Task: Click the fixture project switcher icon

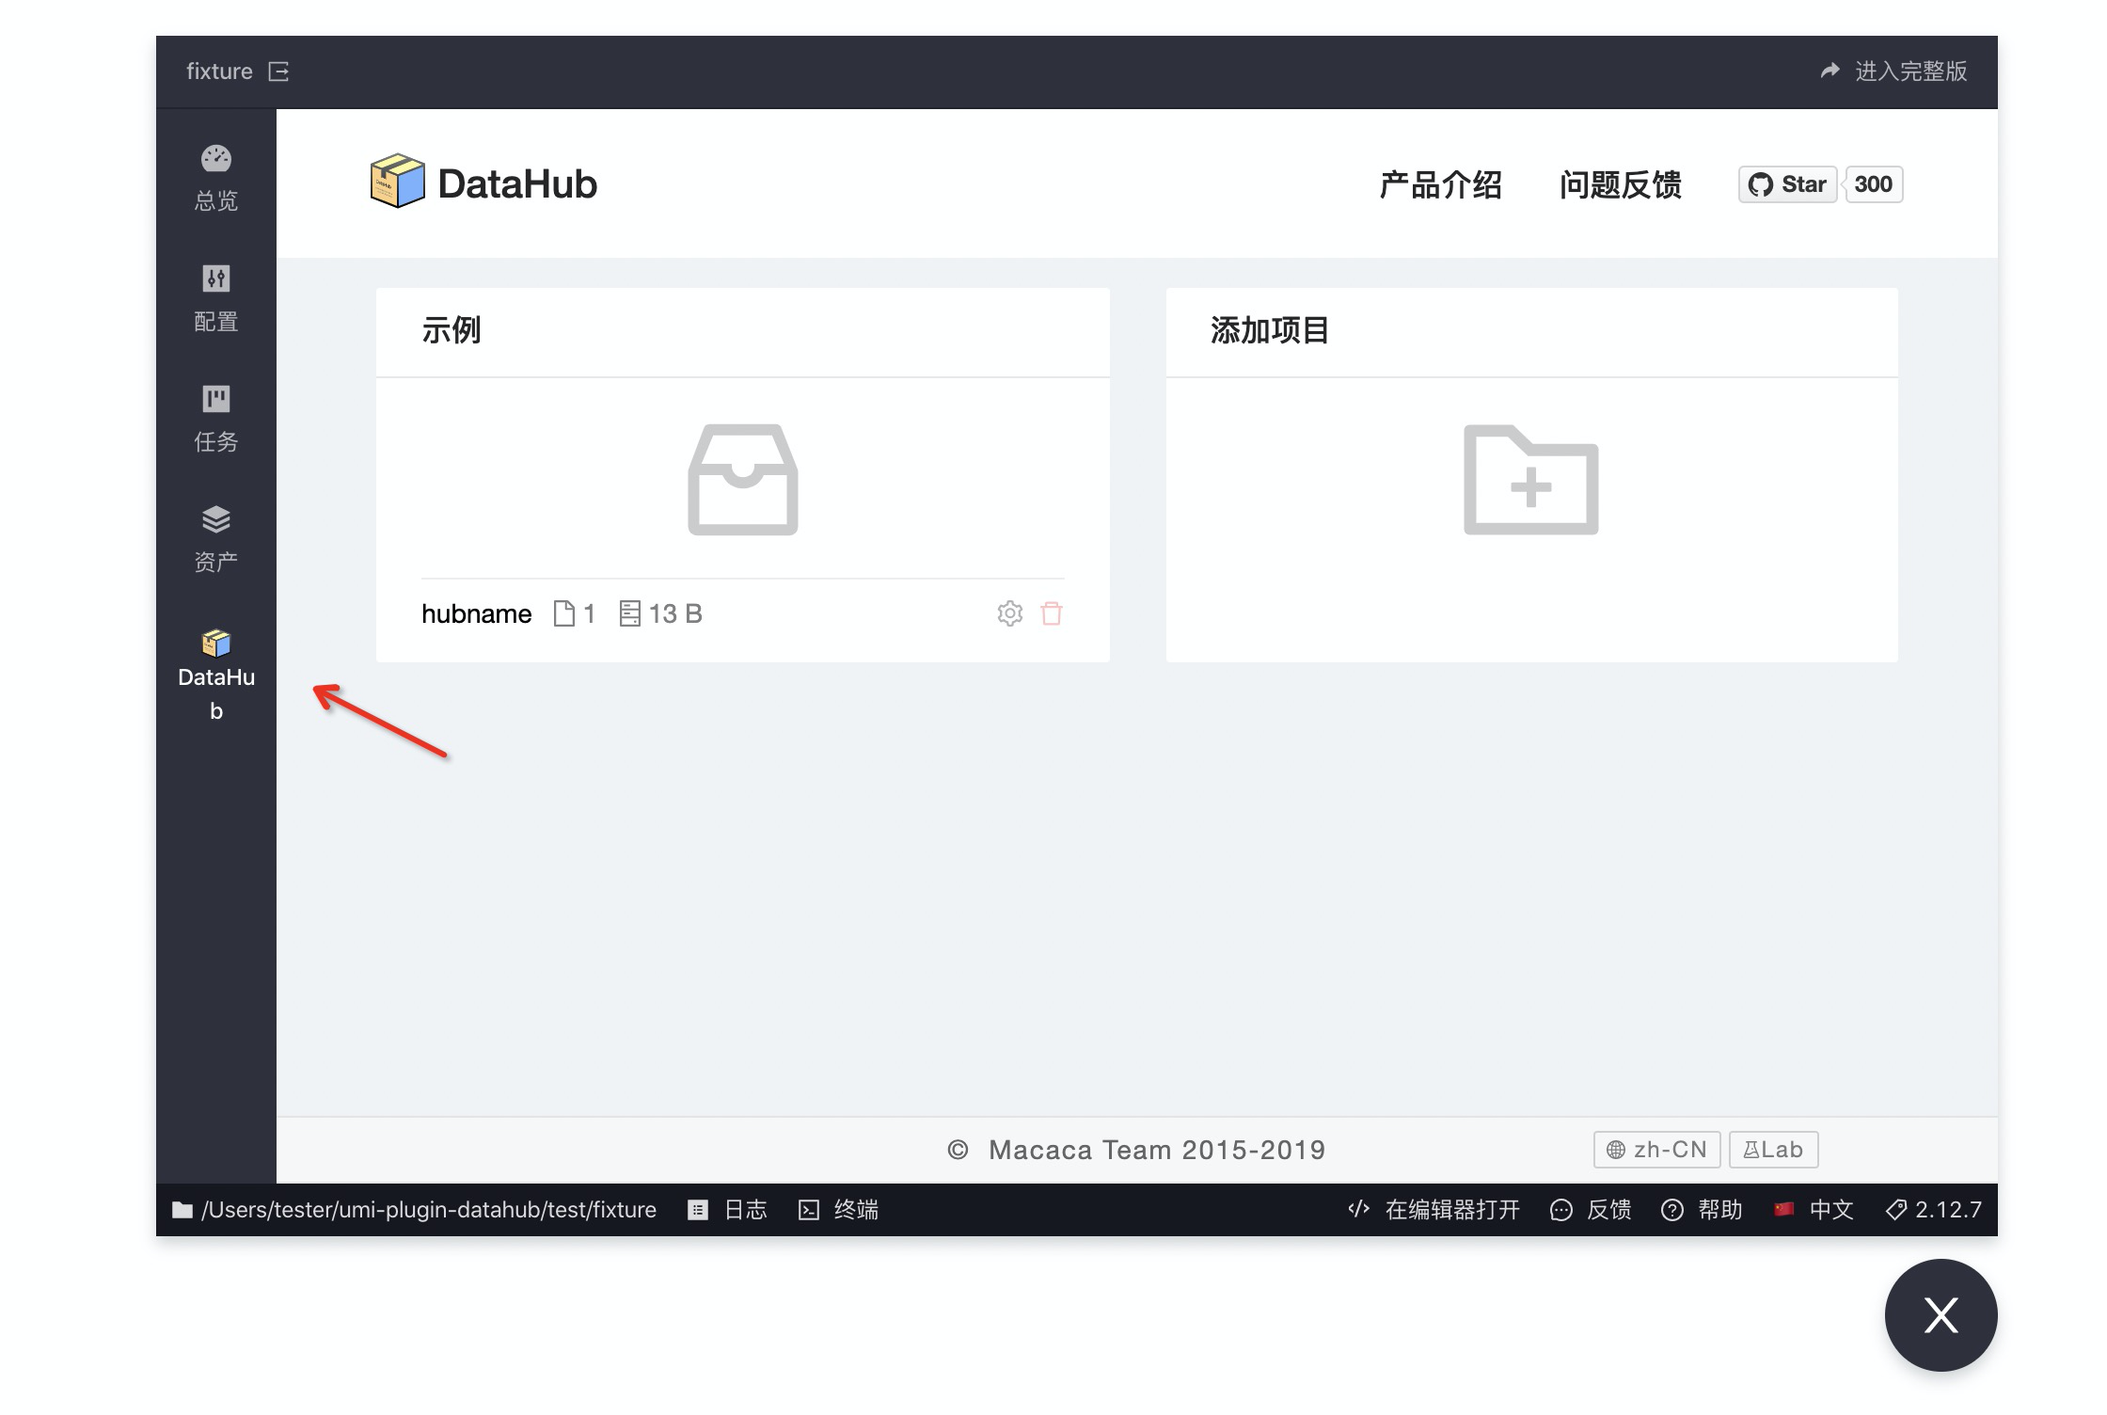Action: point(278,72)
